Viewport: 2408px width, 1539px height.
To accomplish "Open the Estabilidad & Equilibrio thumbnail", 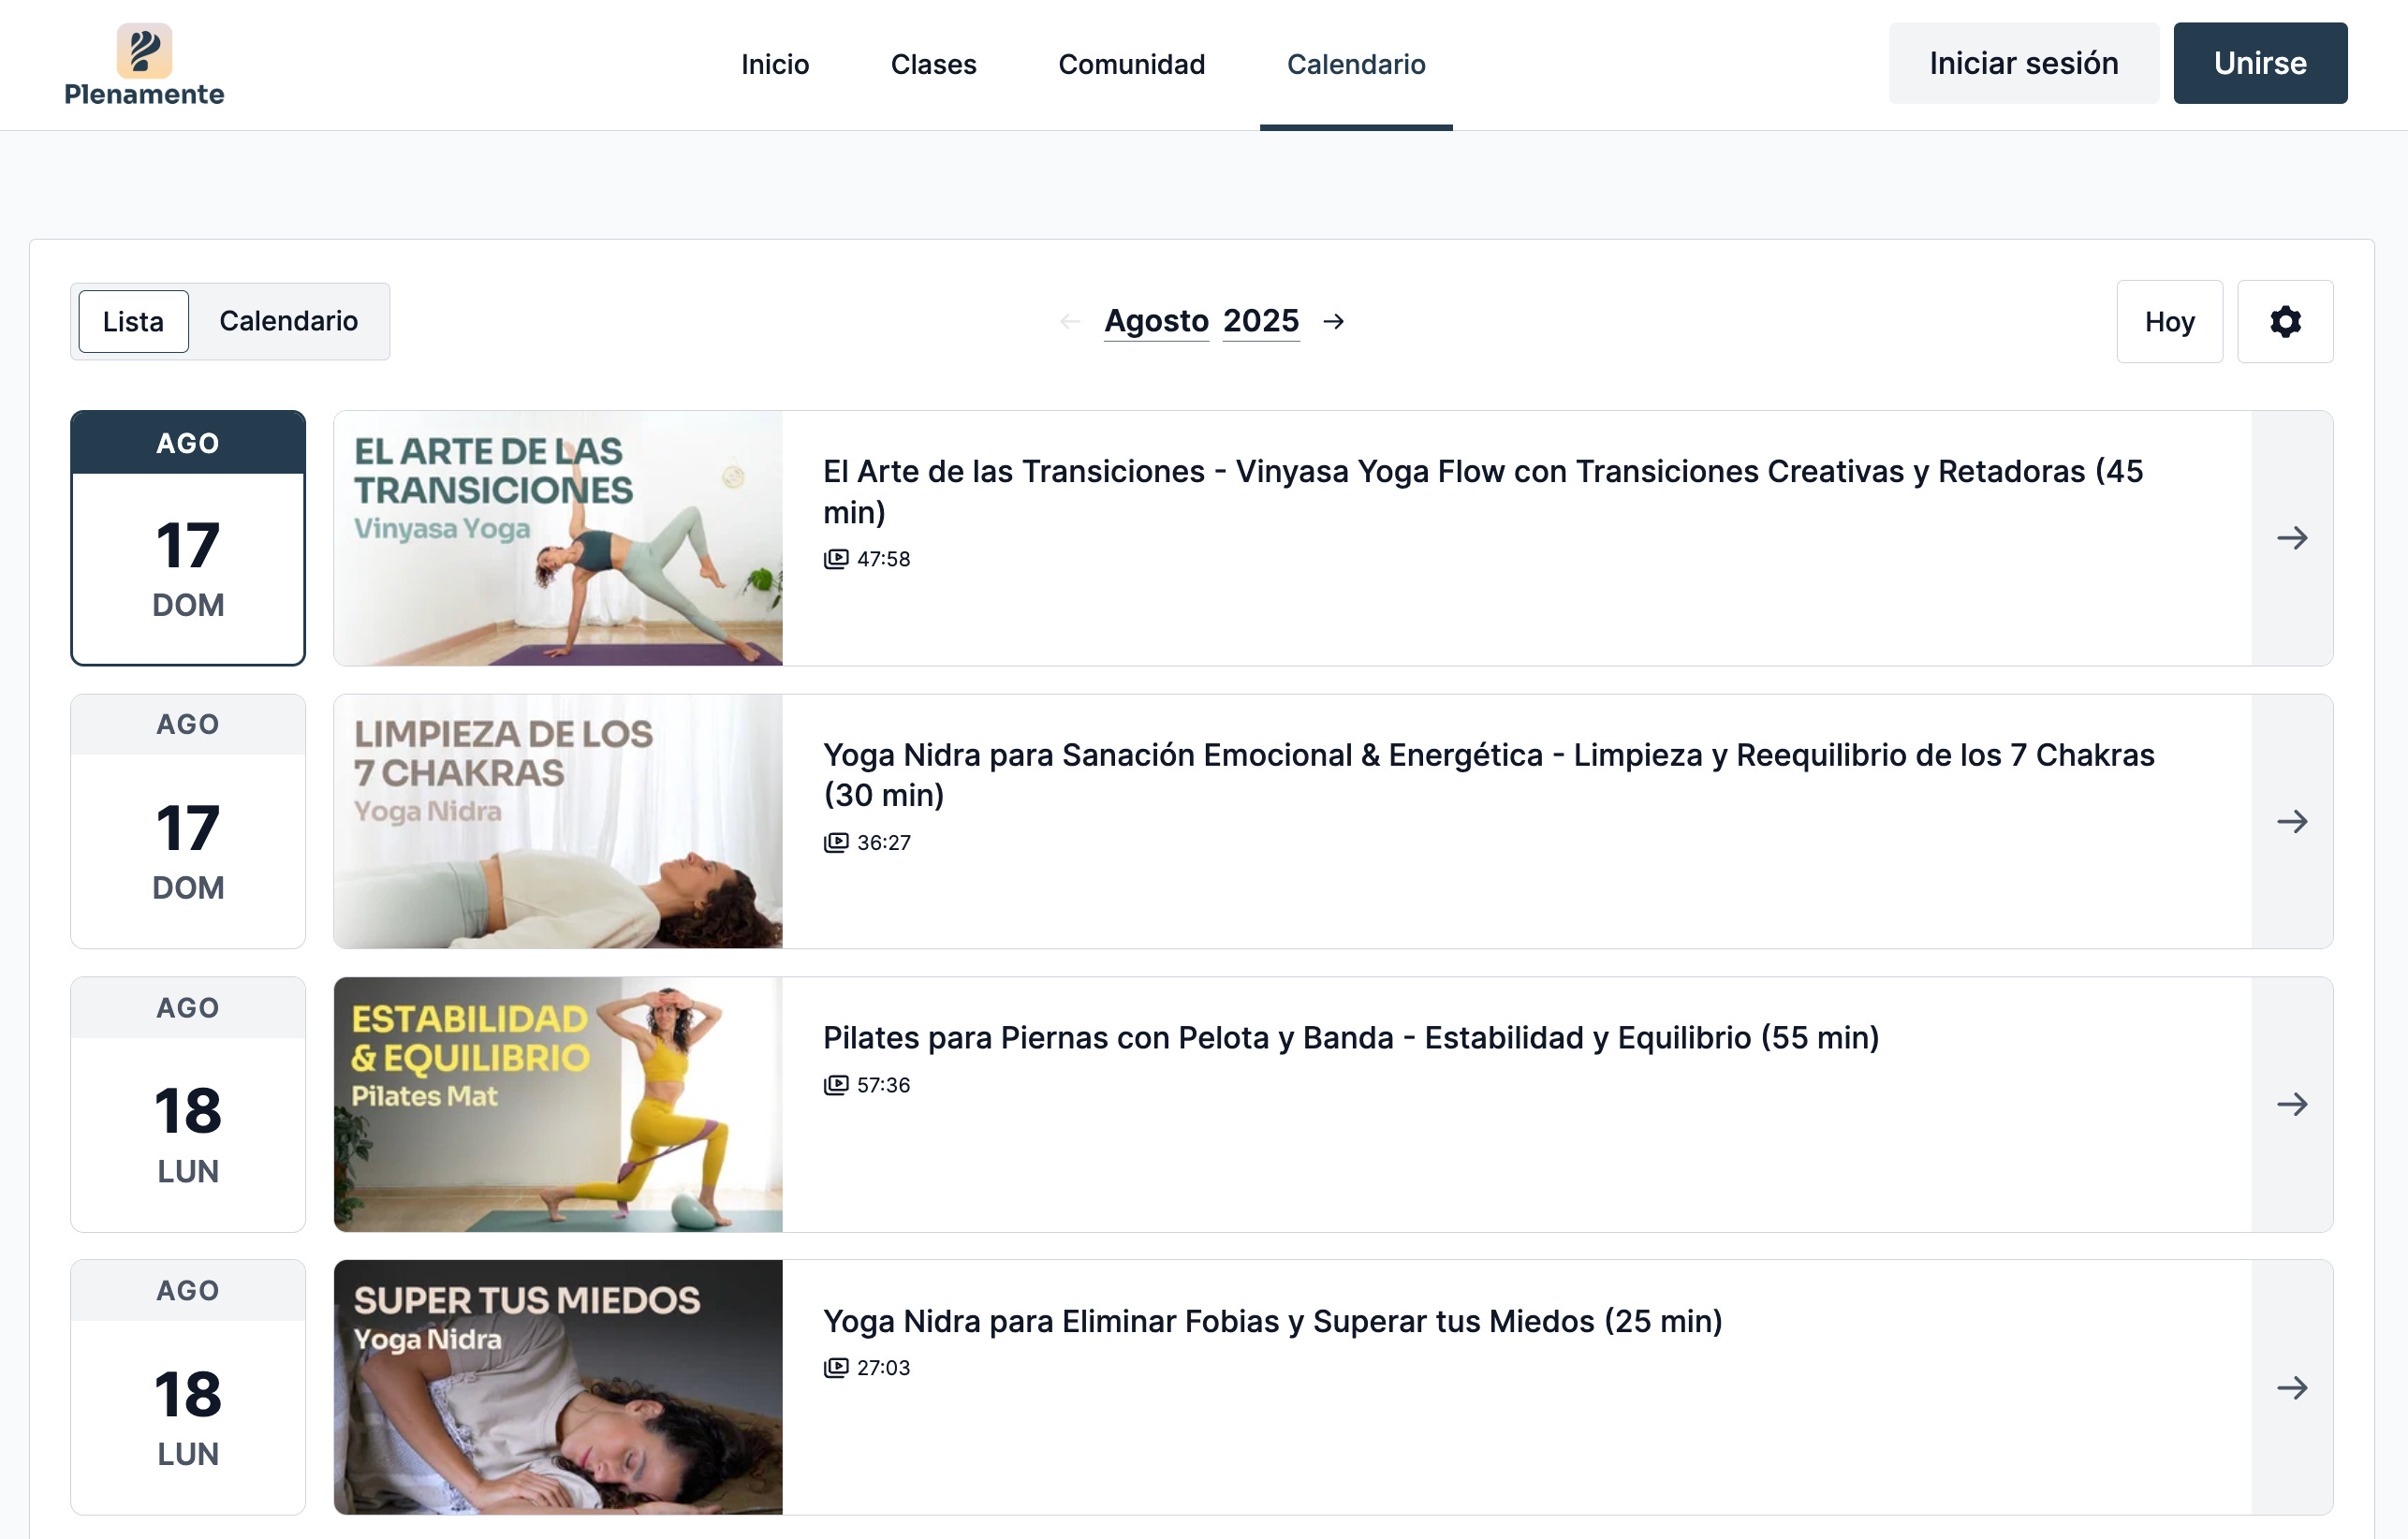I will pos(558,1105).
